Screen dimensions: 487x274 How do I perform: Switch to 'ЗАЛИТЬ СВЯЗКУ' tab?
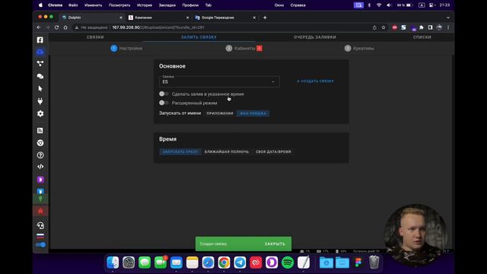(x=199, y=37)
